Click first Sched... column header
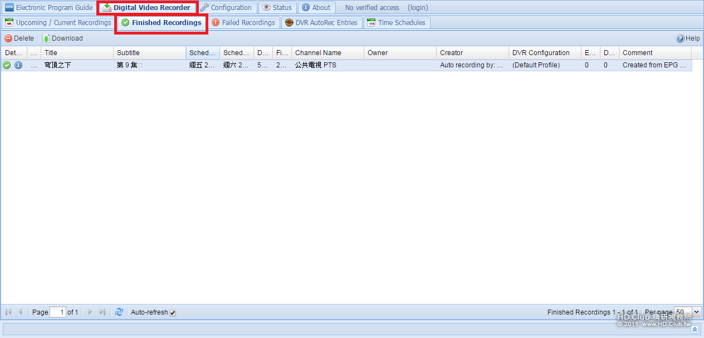Viewport: 704px width, 338px height. coord(203,53)
